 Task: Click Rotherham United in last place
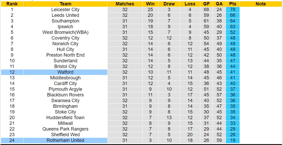click(x=65, y=140)
